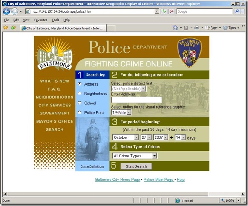
Task: Click the Help link at page bottom
Action: pyautogui.click(x=181, y=180)
